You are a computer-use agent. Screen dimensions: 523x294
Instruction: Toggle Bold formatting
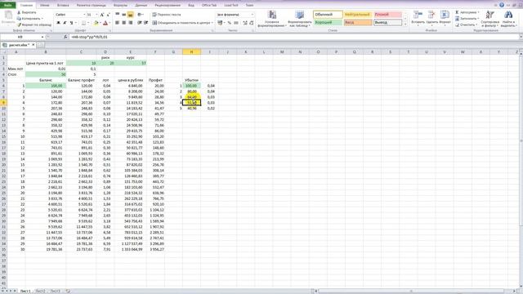click(x=58, y=23)
